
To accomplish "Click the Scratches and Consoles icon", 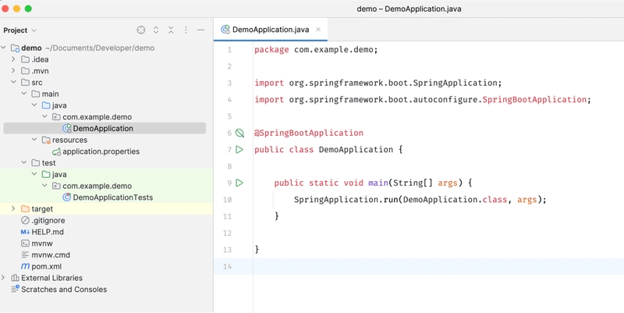I will pyautogui.click(x=15, y=289).
